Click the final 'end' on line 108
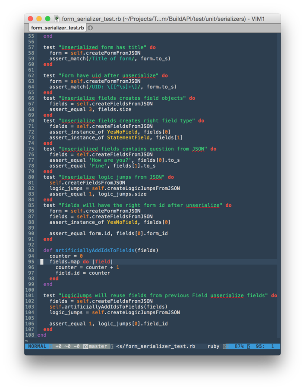This screenshot has width=305, height=390. click(42, 335)
